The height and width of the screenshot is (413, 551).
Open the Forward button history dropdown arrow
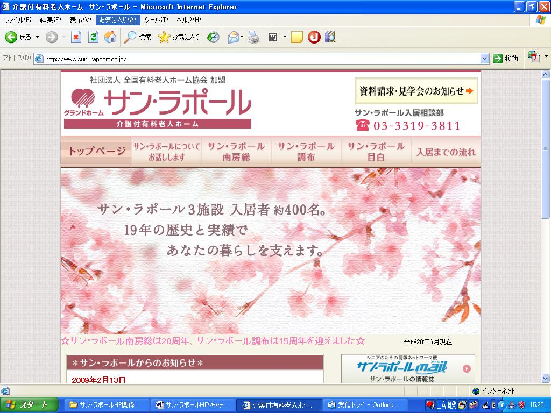tap(63, 37)
